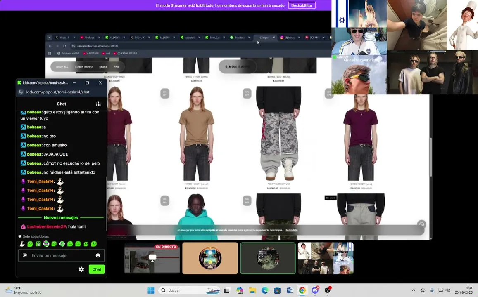
Task: Click the taskbar Buscar search box
Action: (190, 290)
